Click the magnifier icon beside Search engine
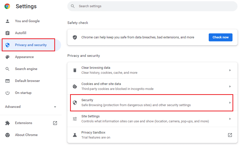Viewport: 241px width, 145px height. click(x=7, y=69)
